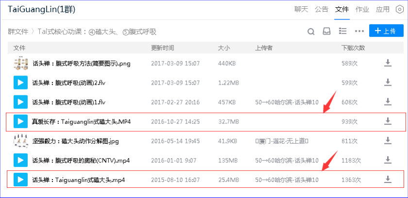
Task: Download 腹式呼吸(动画)1.flv file
Action: point(388,102)
